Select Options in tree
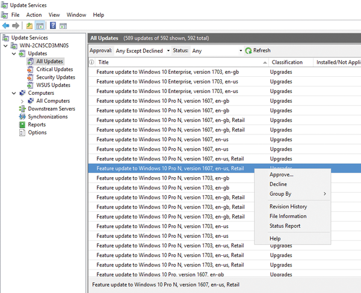 (37, 133)
